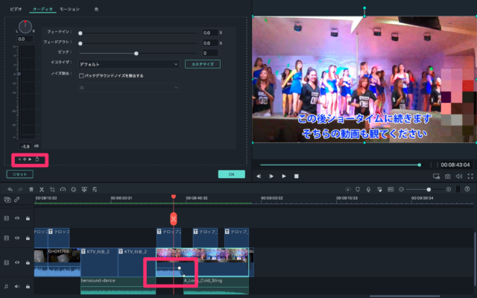Open the help question mark icon
The width and height of the screenshot is (477, 298).
pos(467,189)
